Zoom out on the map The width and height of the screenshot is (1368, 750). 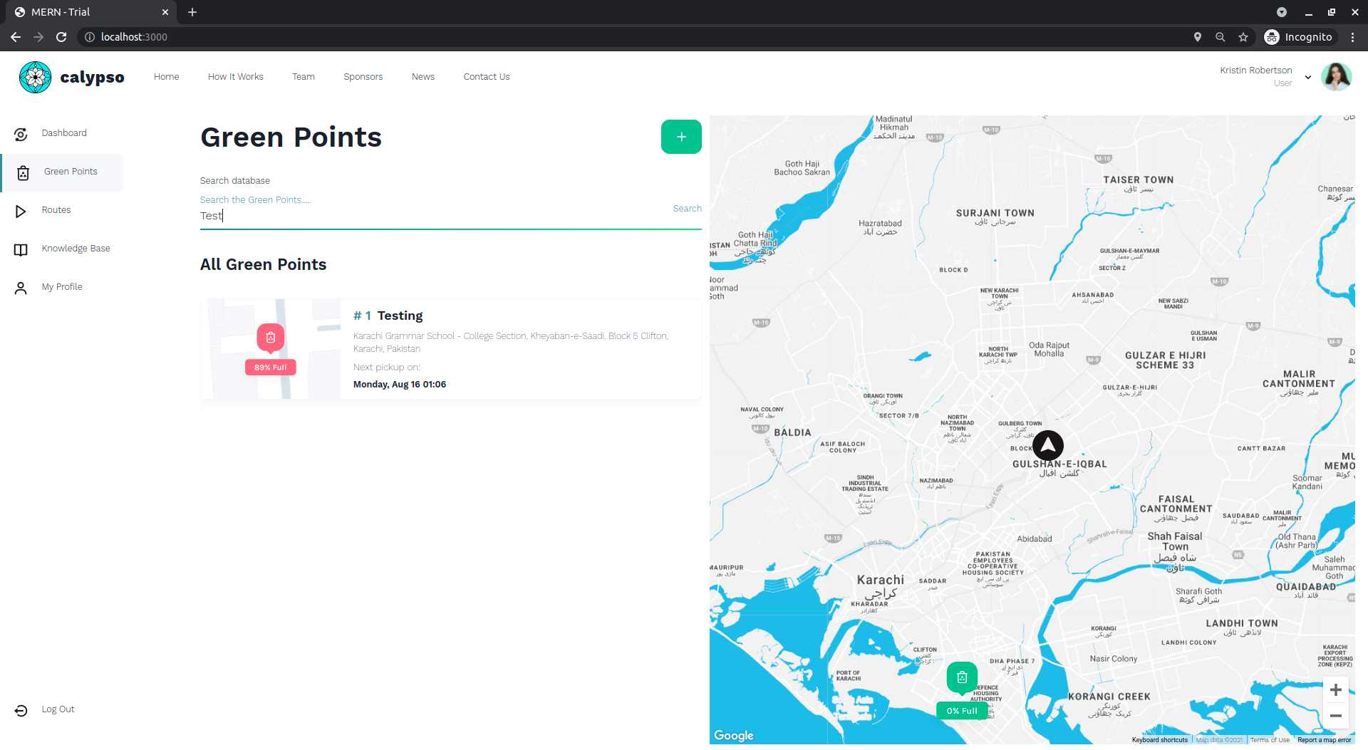click(1336, 716)
